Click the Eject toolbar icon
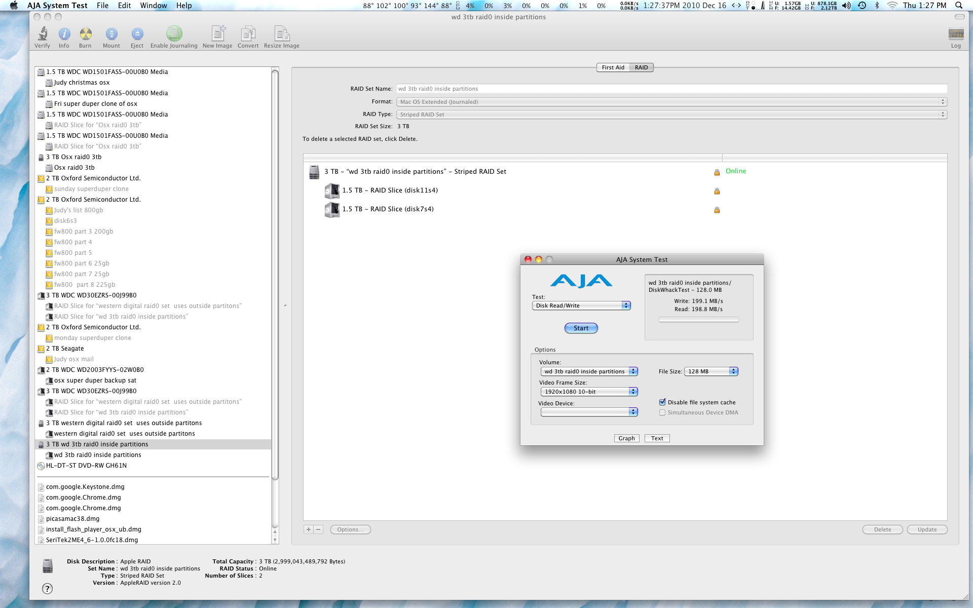The image size is (973, 608). pyautogui.click(x=137, y=34)
